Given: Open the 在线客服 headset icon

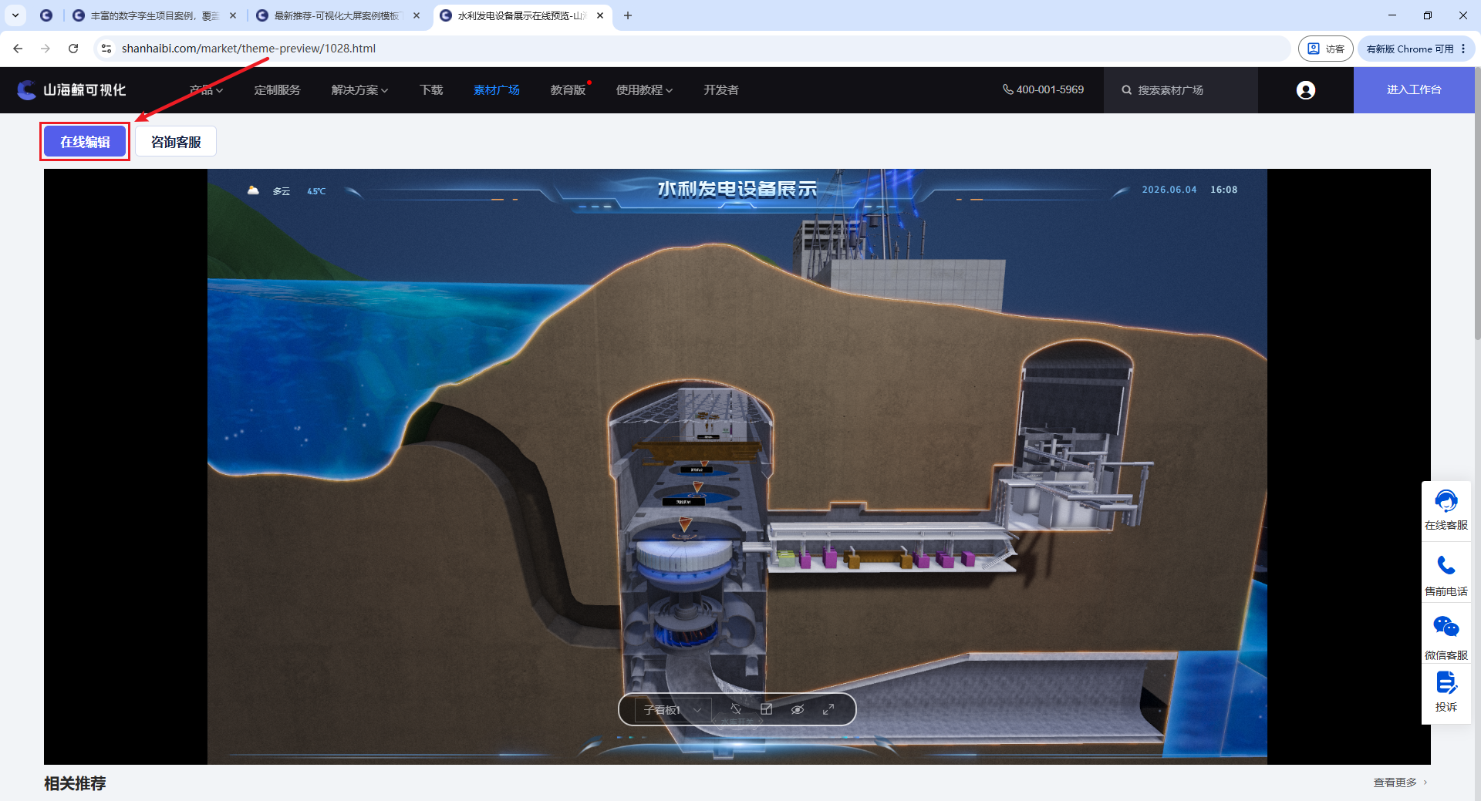Looking at the screenshot, I should 1446,502.
